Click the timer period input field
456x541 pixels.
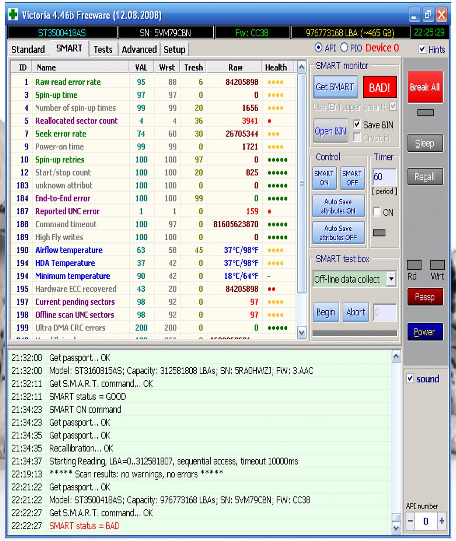pos(384,177)
